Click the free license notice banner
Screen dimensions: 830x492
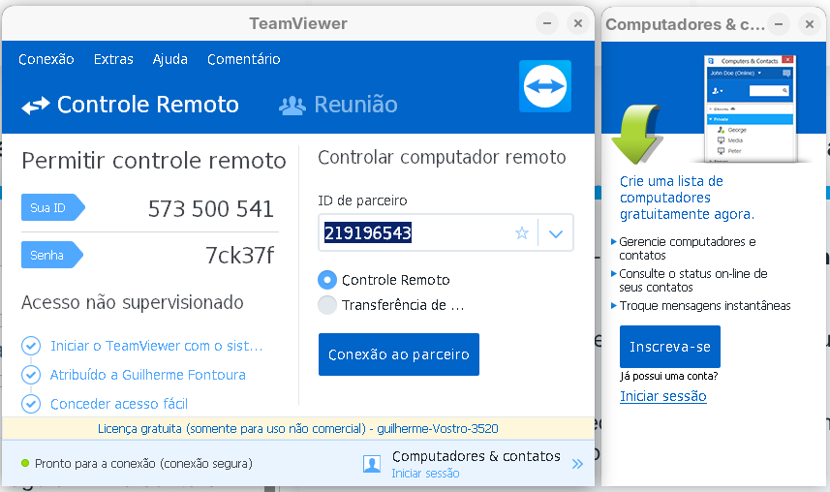[298, 428]
